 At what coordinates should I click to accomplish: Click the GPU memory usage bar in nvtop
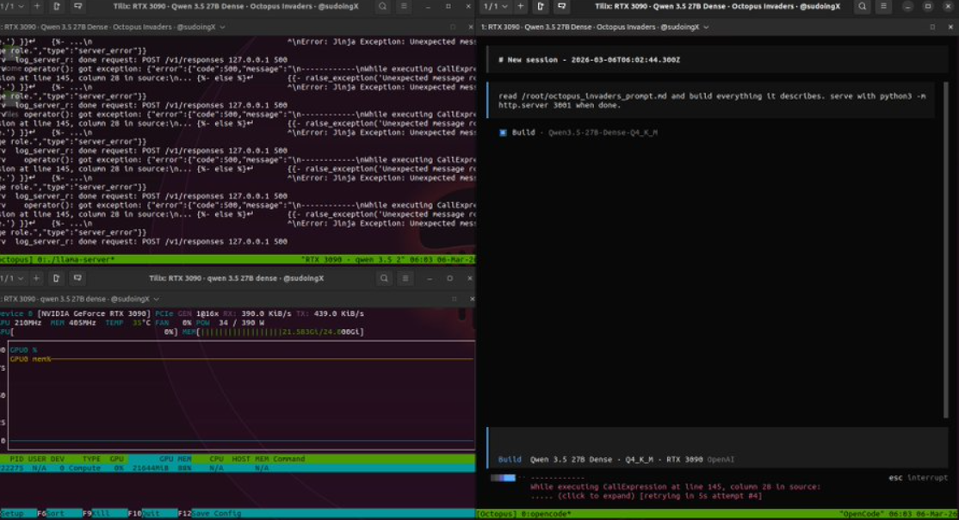273,331
